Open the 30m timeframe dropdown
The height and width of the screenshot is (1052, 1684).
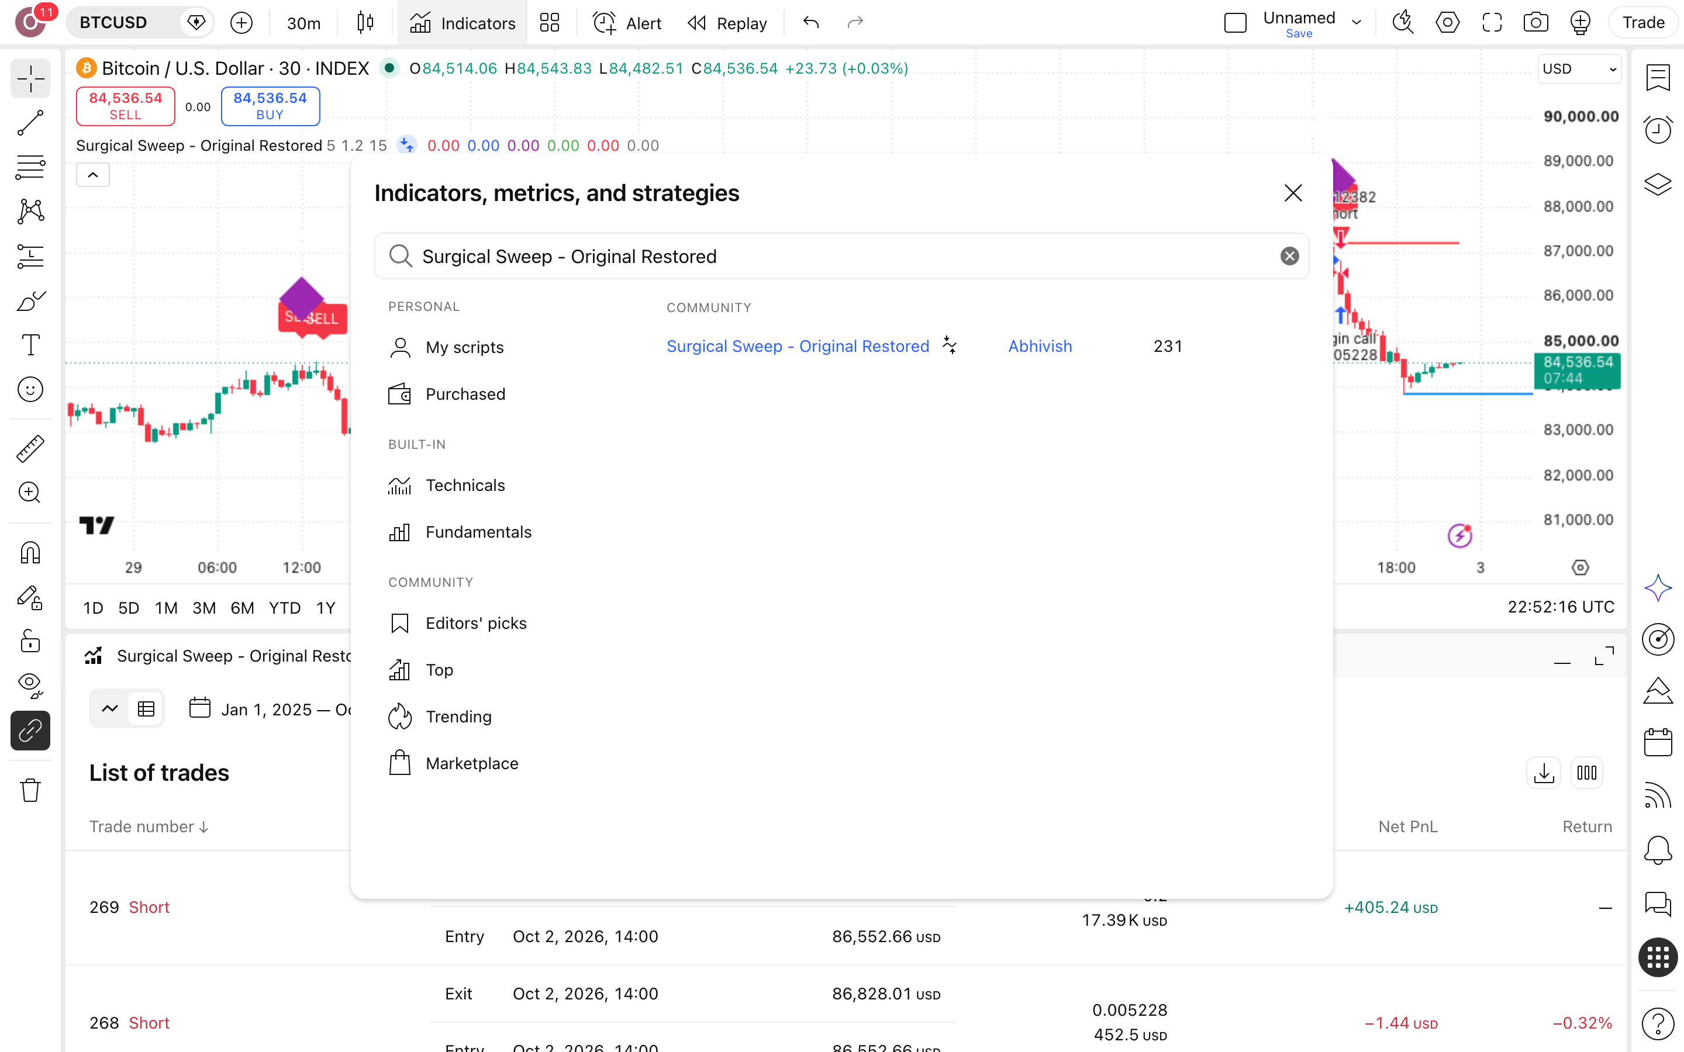[303, 23]
